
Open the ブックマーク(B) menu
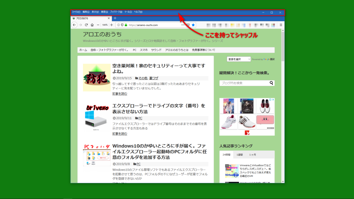[116, 12]
